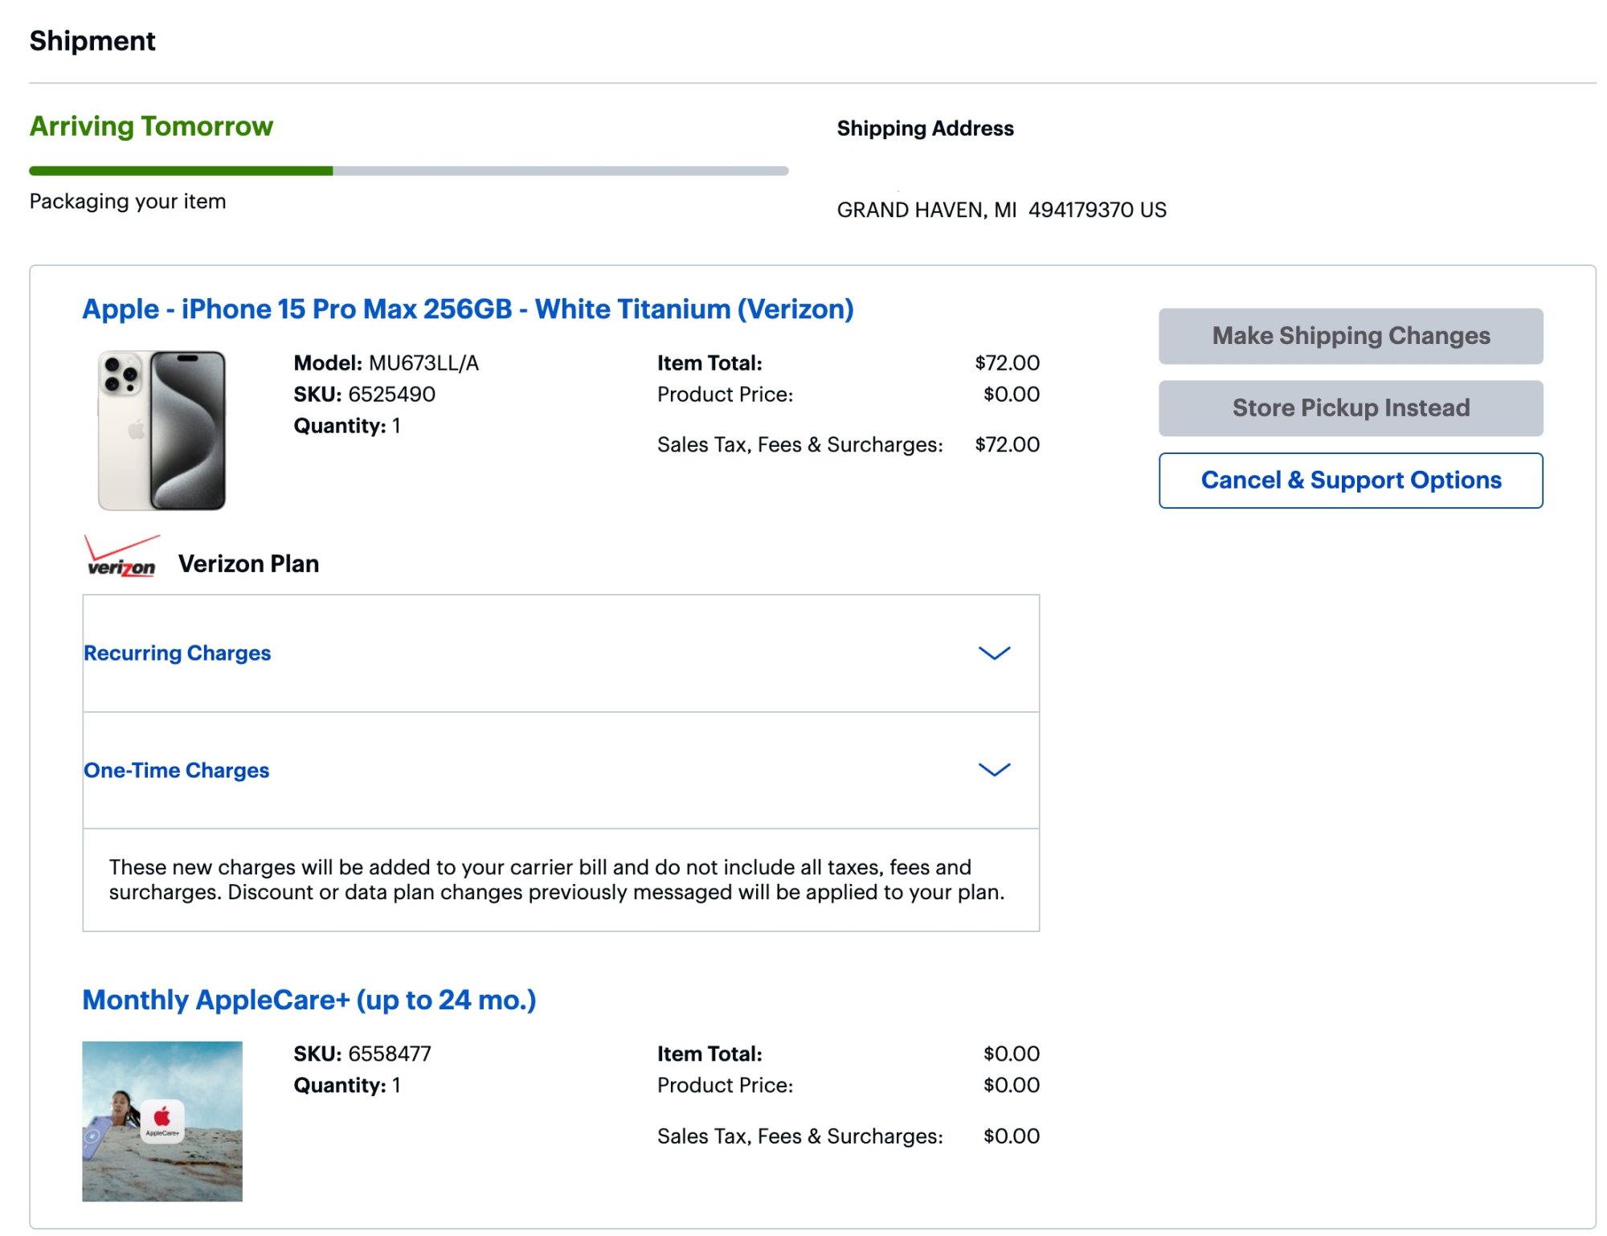Choose Store Pickup Instead button
The height and width of the screenshot is (1236, 1607).
tap(1350, 408)
